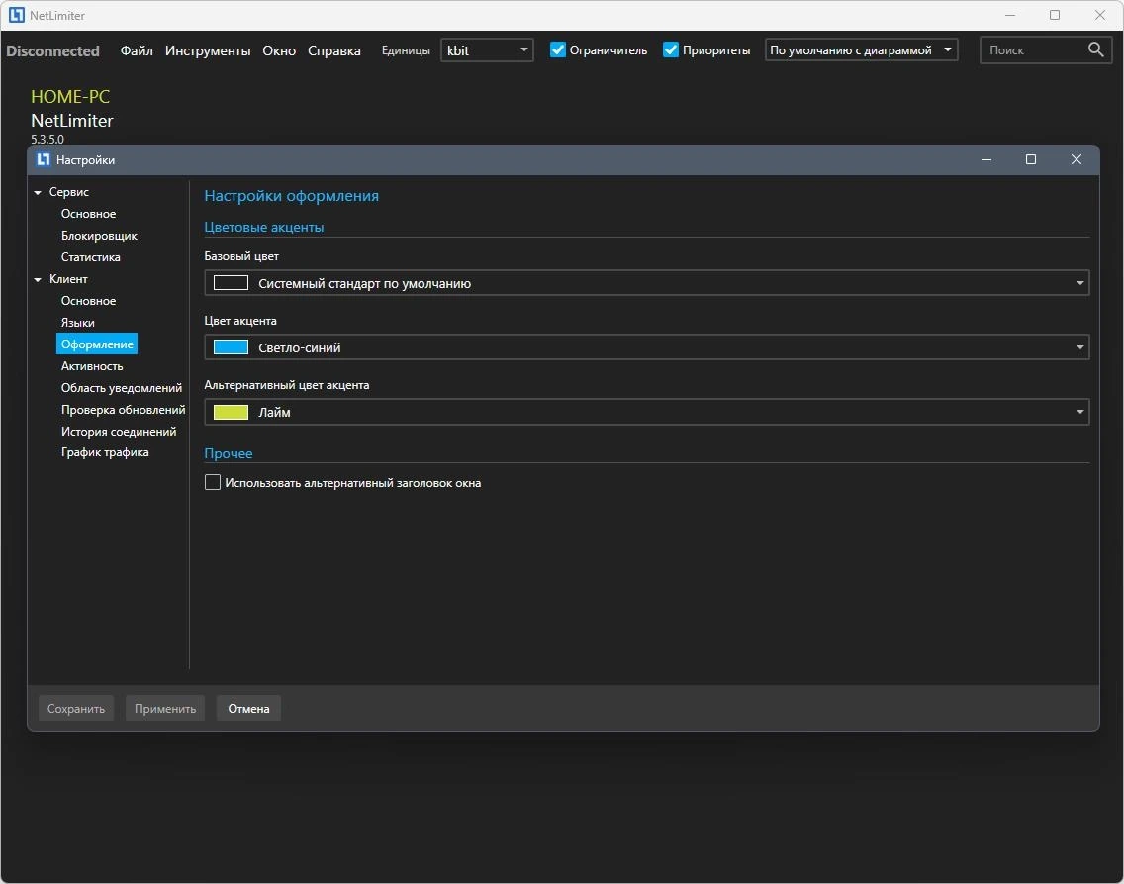Select Активность in settings tree
The width and height of the screenshot is (1124, 884).
click(x=92, y=365)
